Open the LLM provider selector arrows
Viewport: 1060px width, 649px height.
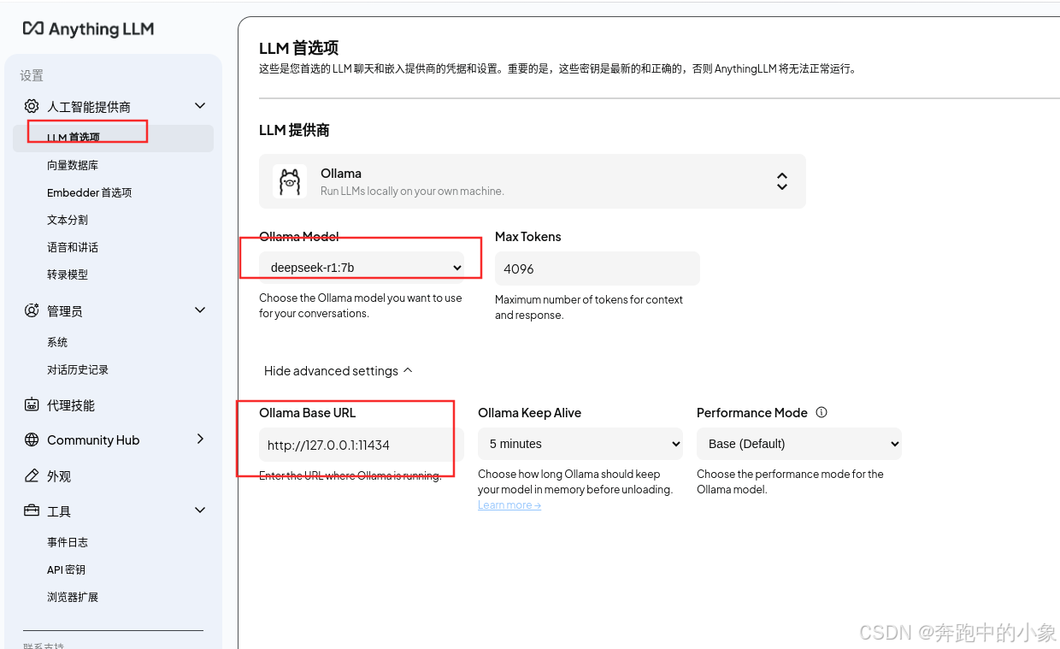point(781,181)
